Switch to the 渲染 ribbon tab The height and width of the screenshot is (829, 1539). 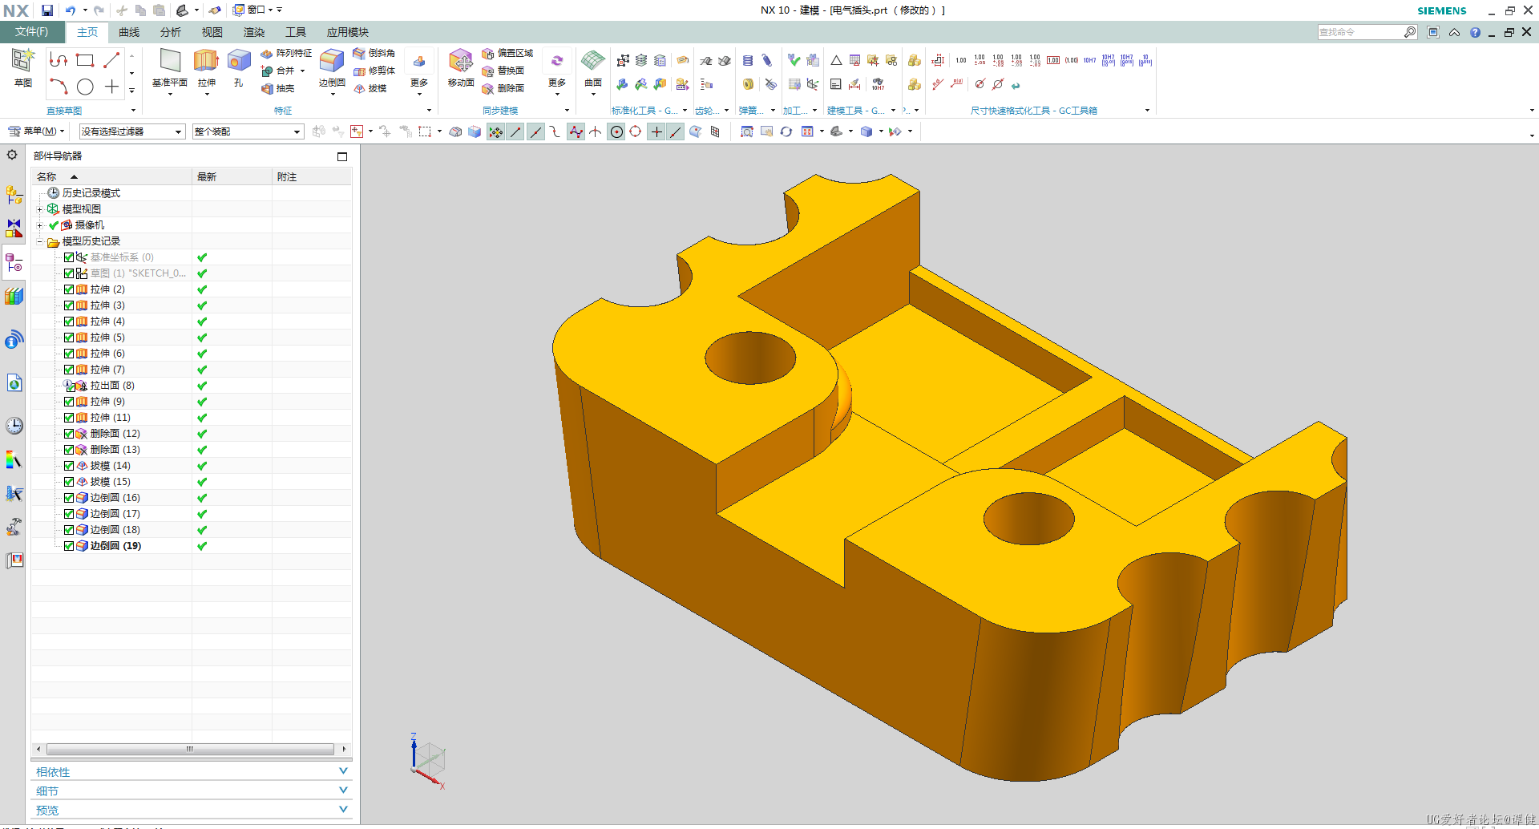tap(254, 32)
